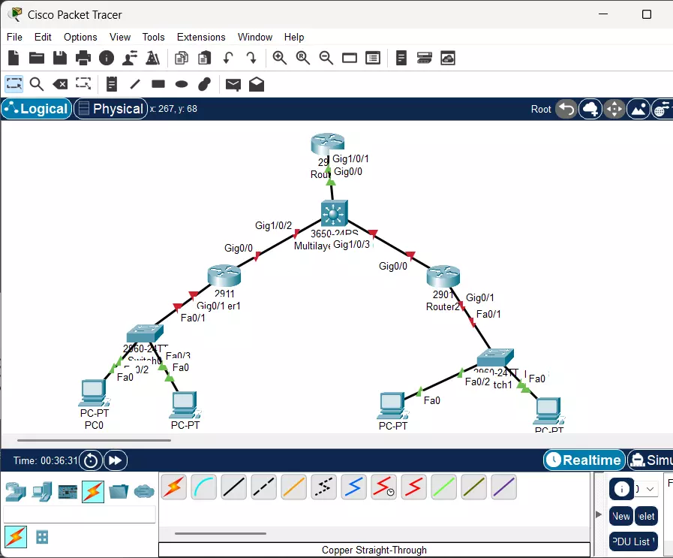This screenshot has width=673, height=558.
Task: Select the Ellipse drawing tool
Action: (181, 84)
